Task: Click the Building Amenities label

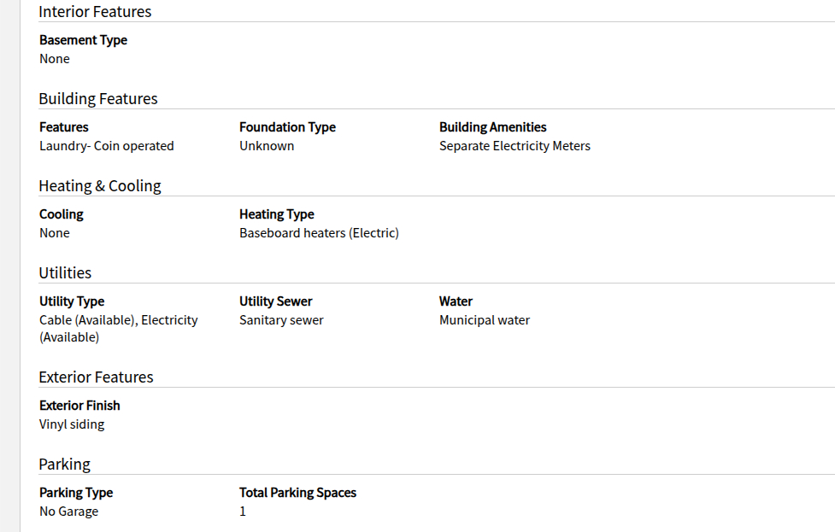Action: (492, 127)
